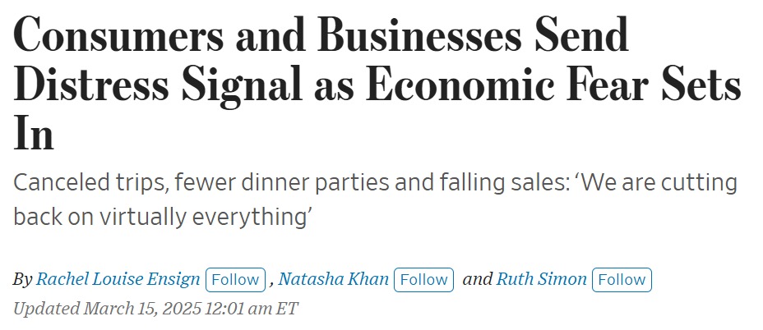The image size is (763, 330).
Task: Follow author Rachel Louise Ensign
Action: click(235, 279)
